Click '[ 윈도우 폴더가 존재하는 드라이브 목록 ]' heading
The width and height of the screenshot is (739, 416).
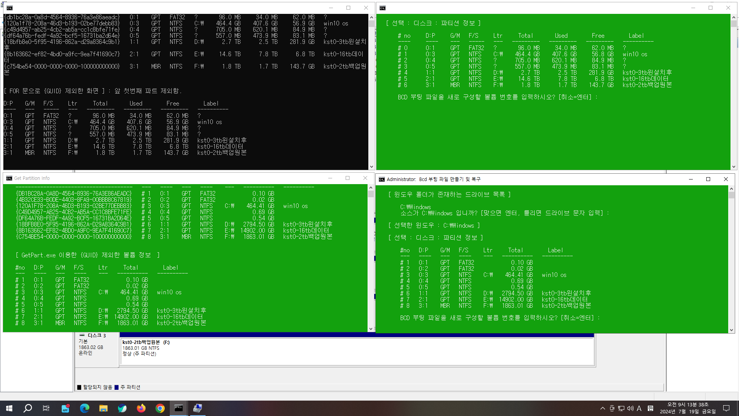tap(450, 195)
